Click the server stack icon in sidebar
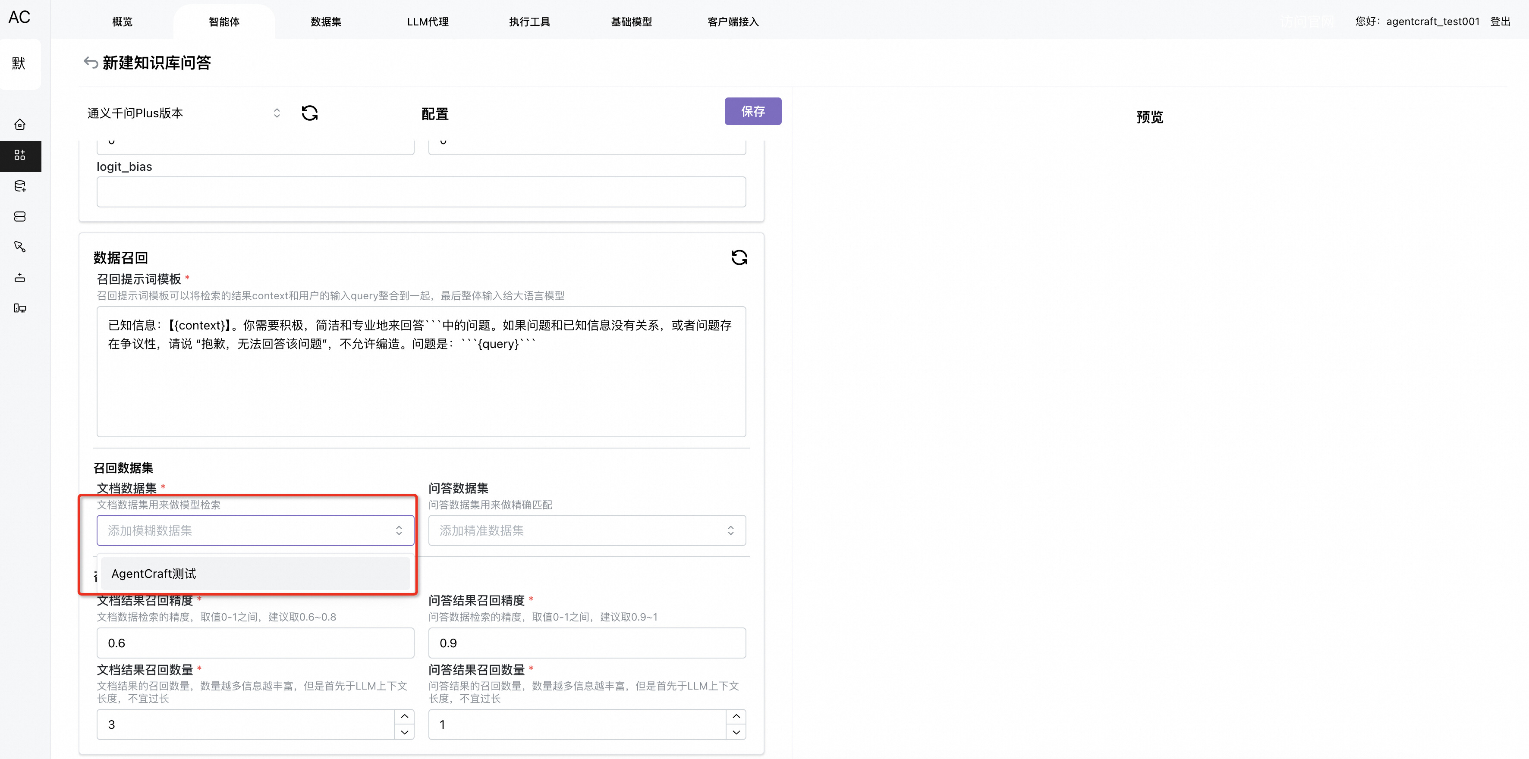This screenshot has width=1529, height=759. (19, 216)
